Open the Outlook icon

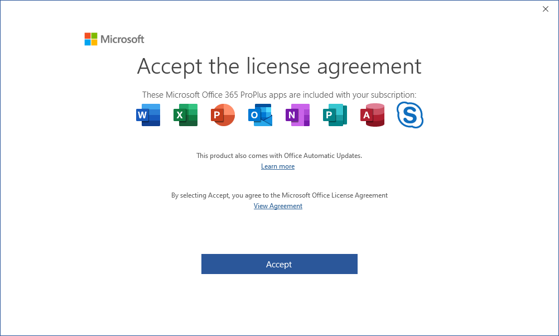260,114
